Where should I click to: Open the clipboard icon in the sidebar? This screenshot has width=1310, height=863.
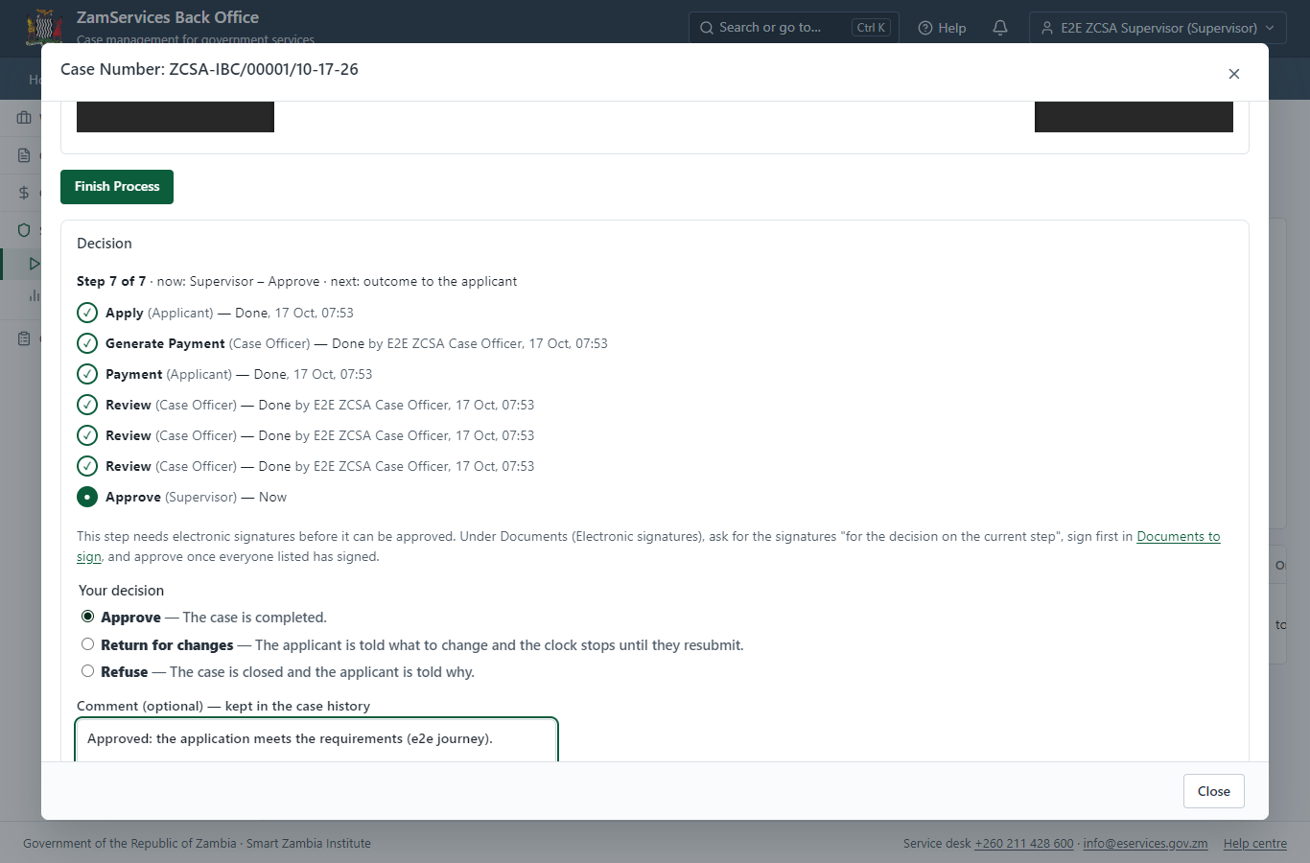coord(24,338)
